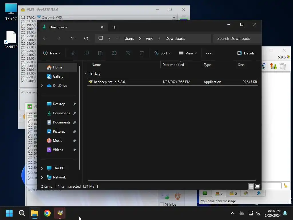This screenshot has width=293, height=220.
Task: Click the broom clear icon in BeeBEEP
Action: point(286,185)
